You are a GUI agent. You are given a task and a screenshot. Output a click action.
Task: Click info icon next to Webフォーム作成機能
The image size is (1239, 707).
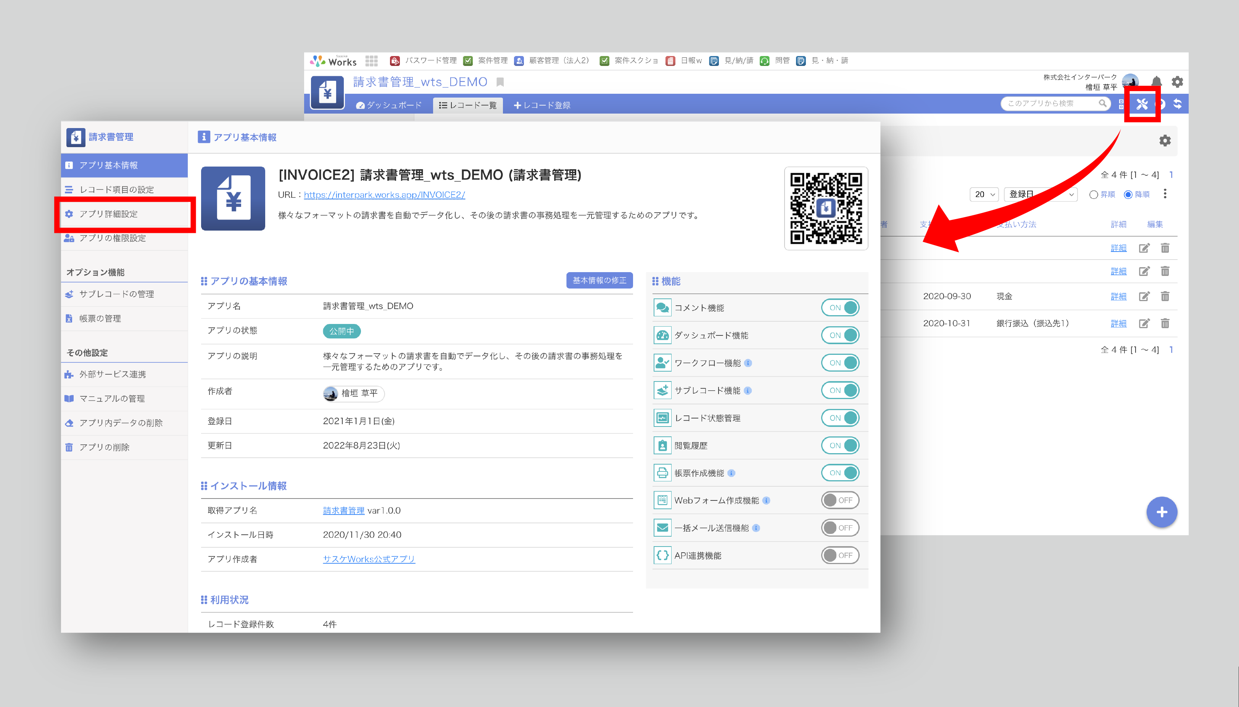coord(766,501)
